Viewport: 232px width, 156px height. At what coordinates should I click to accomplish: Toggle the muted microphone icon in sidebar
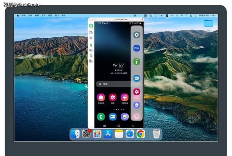click(x=91, y=55)
